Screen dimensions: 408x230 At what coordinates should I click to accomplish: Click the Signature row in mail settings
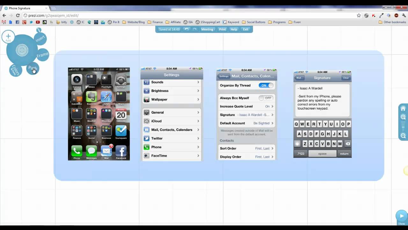(x=246, y=115)
